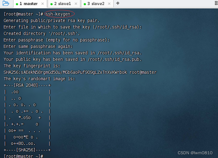Click the ssh-keygen command text
Viewport: 218px width, 158px height.
[x=58, y=14]
